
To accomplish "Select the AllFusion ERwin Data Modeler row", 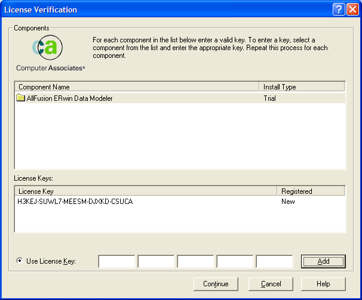I will click(x=180, y=98).
